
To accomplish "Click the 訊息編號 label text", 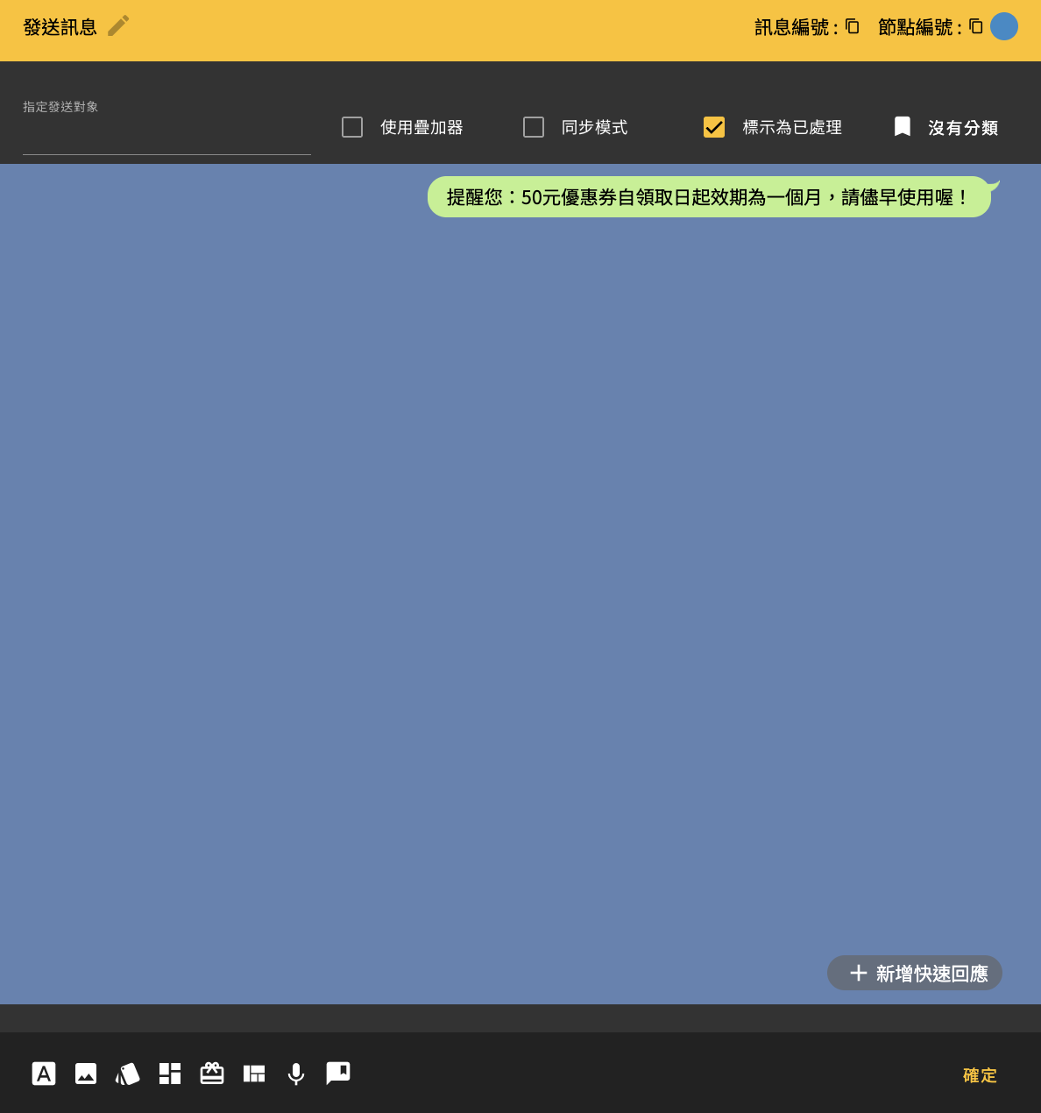I will (x=797, y=27).
